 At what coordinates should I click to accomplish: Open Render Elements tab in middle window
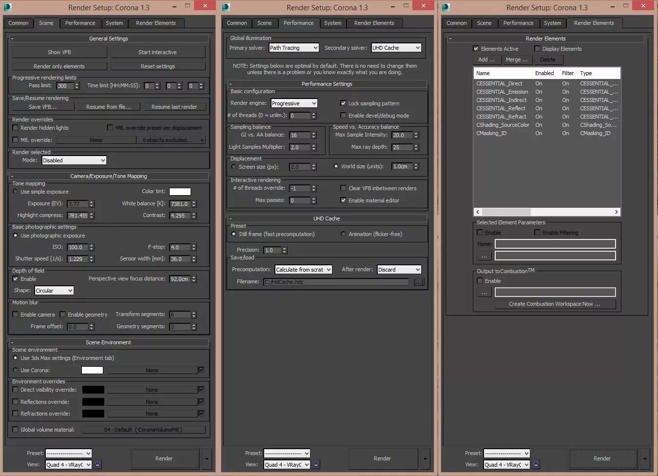[x=374, y=23]
